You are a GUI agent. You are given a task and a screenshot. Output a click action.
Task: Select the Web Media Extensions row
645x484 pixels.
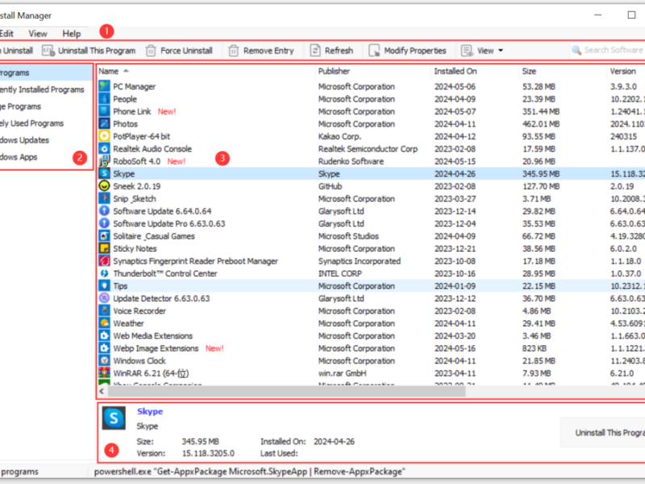[372, 336]
